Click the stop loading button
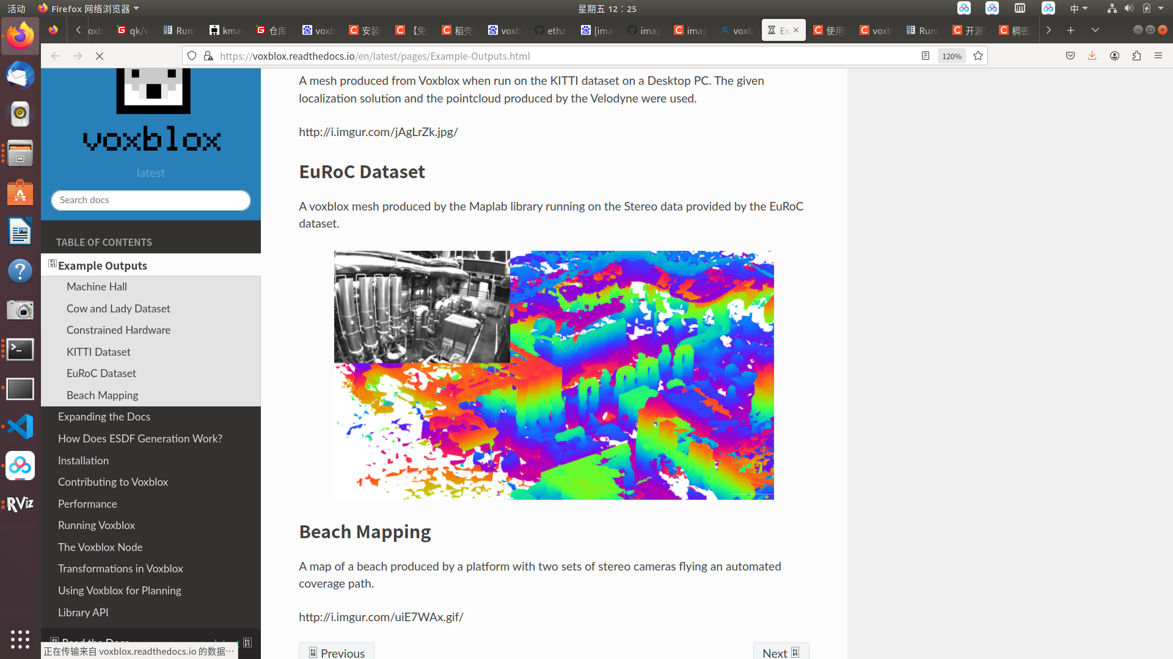Screen dimensions: 1173x659 tap(100, 56)
